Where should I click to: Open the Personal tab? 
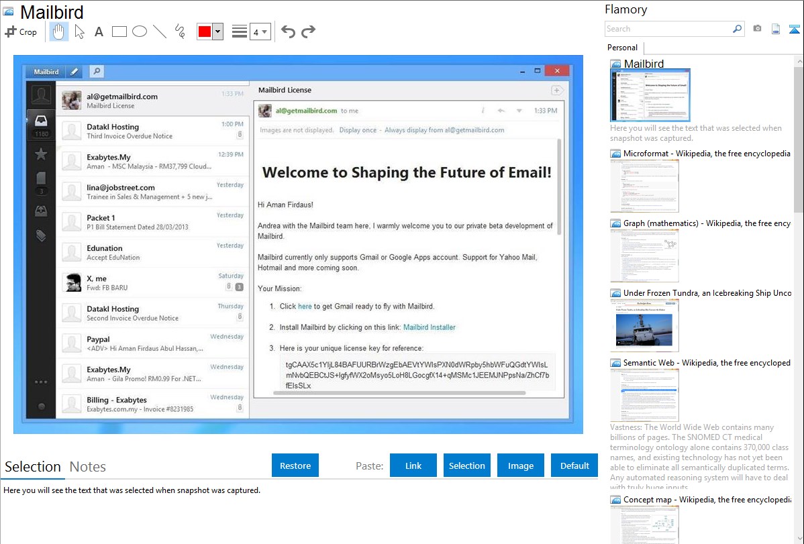pos(623,47)
